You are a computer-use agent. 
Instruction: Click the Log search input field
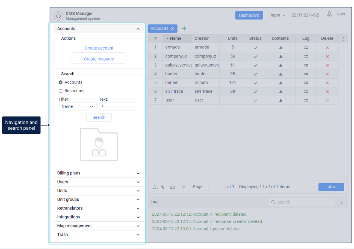click(x=301, y=202)
